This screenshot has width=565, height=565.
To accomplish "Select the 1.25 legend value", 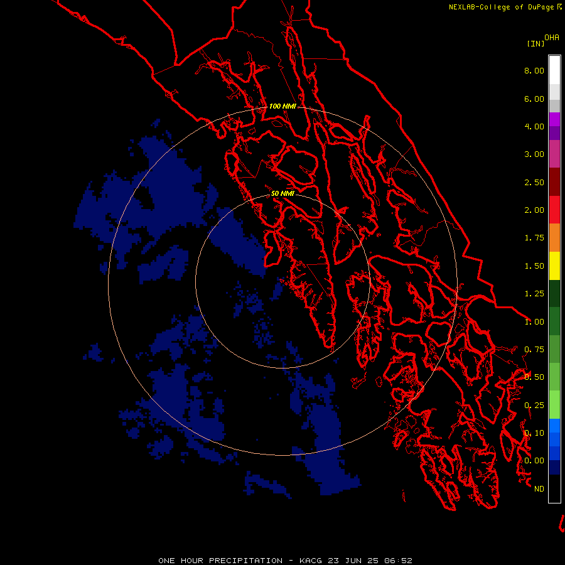I will [534, 294].
